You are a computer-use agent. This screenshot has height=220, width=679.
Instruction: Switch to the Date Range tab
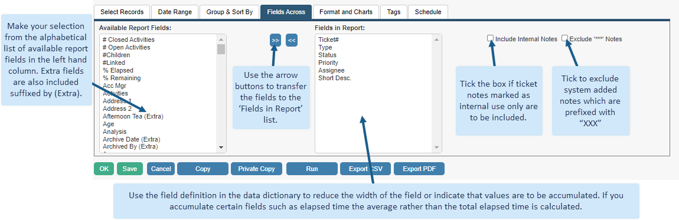click(175, 12)
